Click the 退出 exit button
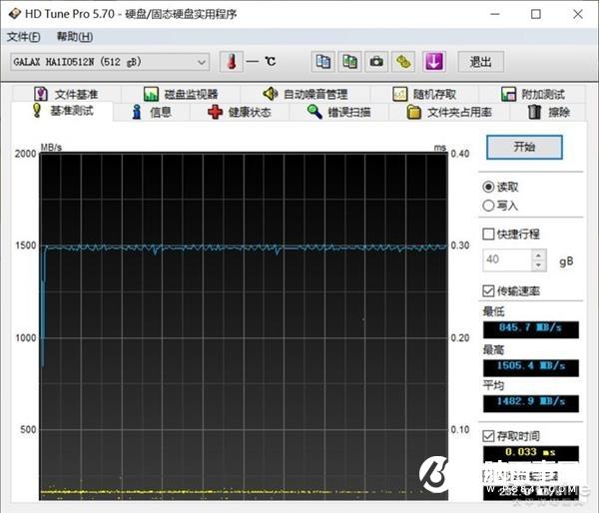 [480, 62]
